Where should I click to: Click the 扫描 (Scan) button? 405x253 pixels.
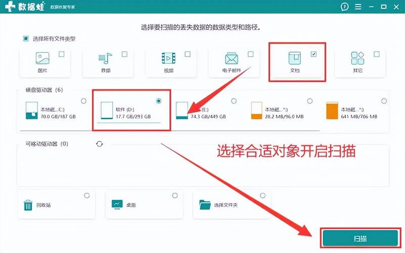pyautogui.click(x=361, y=238)
